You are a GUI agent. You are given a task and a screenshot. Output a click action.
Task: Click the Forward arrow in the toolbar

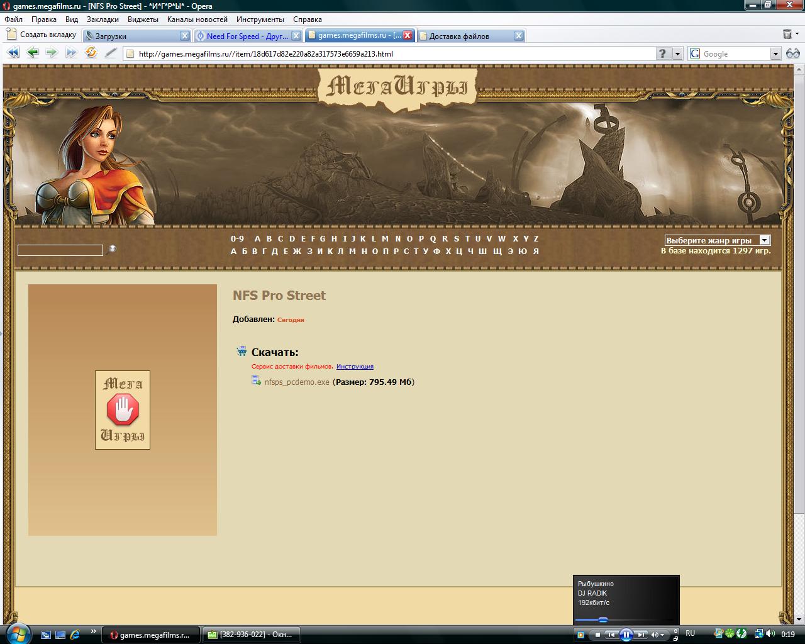(52, 53)
